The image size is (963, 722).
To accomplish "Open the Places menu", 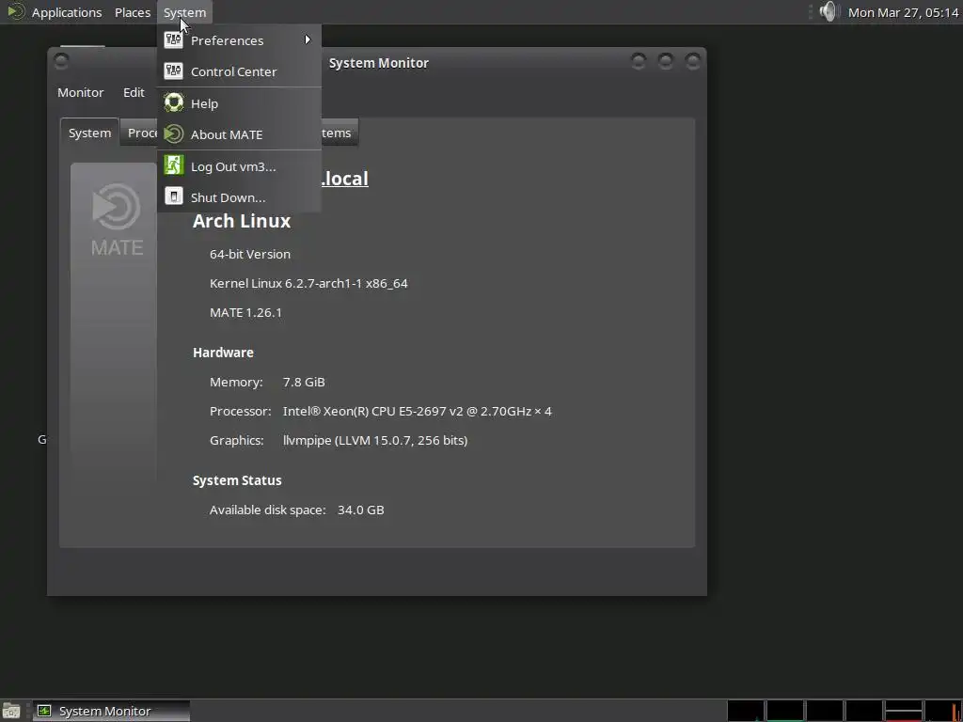I will click(x=132, y=12).
